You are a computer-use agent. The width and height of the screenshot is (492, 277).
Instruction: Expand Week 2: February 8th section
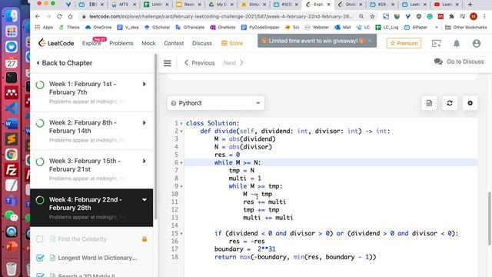145,123
